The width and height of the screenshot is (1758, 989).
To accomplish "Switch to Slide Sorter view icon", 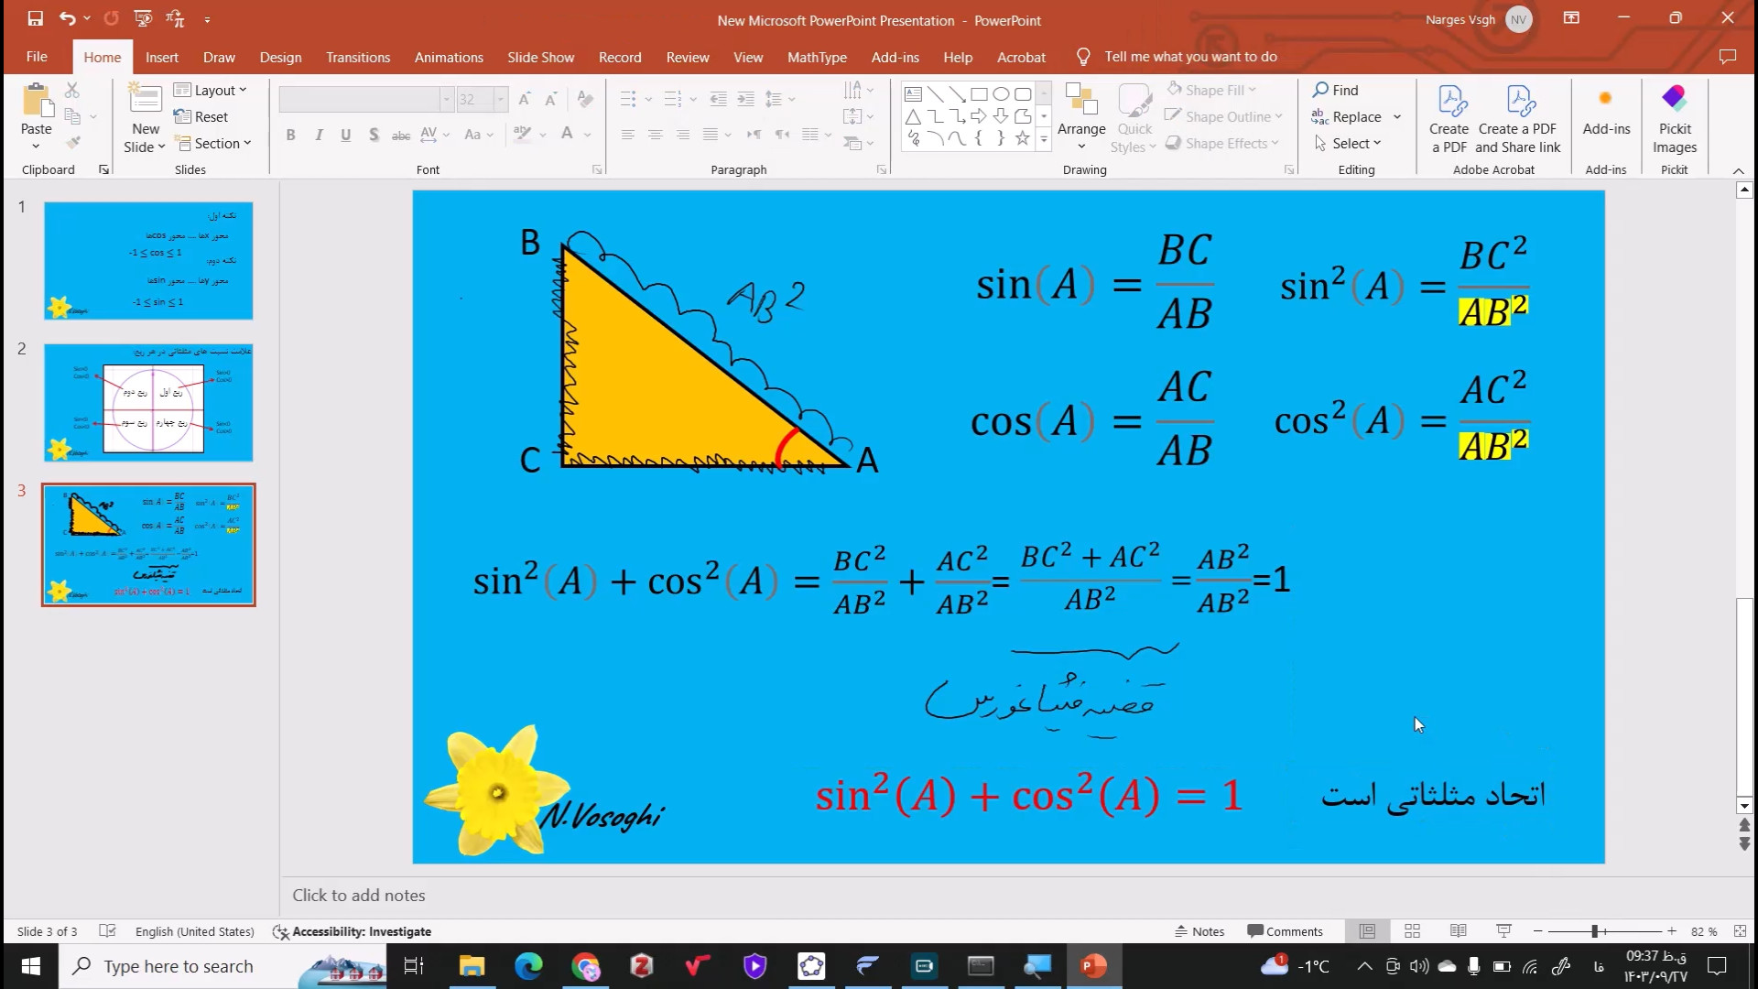I will click(x=1412, y=931).
